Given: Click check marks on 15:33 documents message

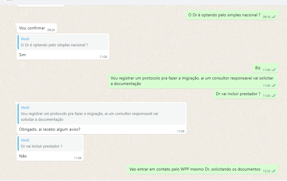Looking at the screenshot, I should point(274,171).
